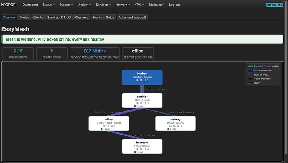Image resolution: width=288 pixels, height=163 pixels.
Task: Click the office node green status dot
Action: click(x=102, y=129)
